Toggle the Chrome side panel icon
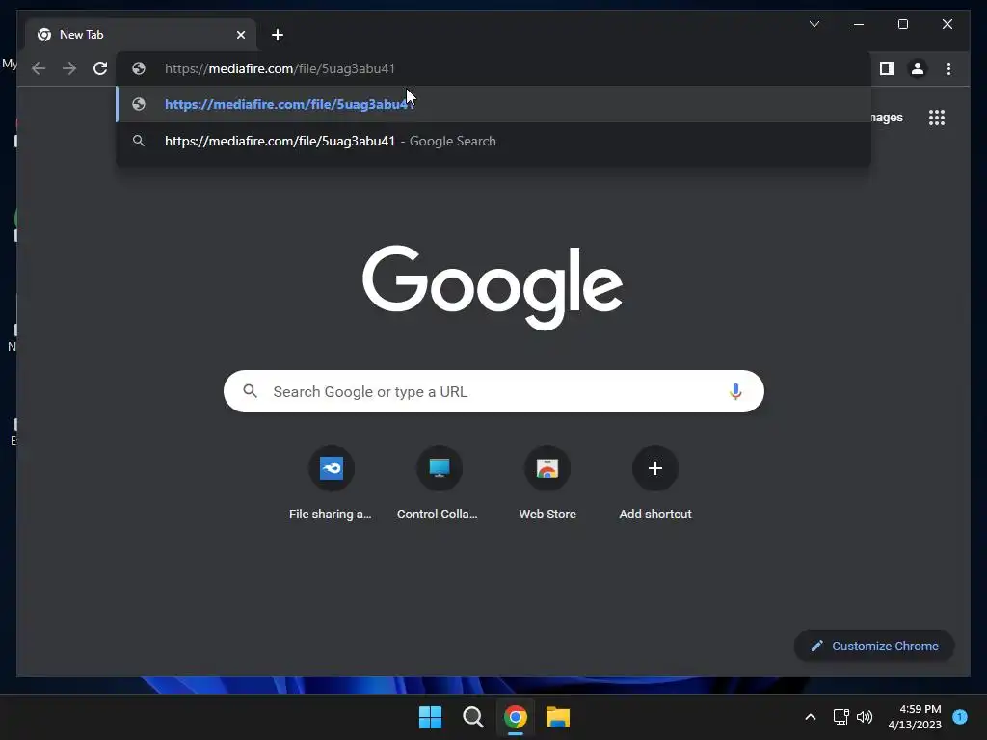The width and height of the screenshot is (987, 740). pyautogui.click(x=887, y=68)
